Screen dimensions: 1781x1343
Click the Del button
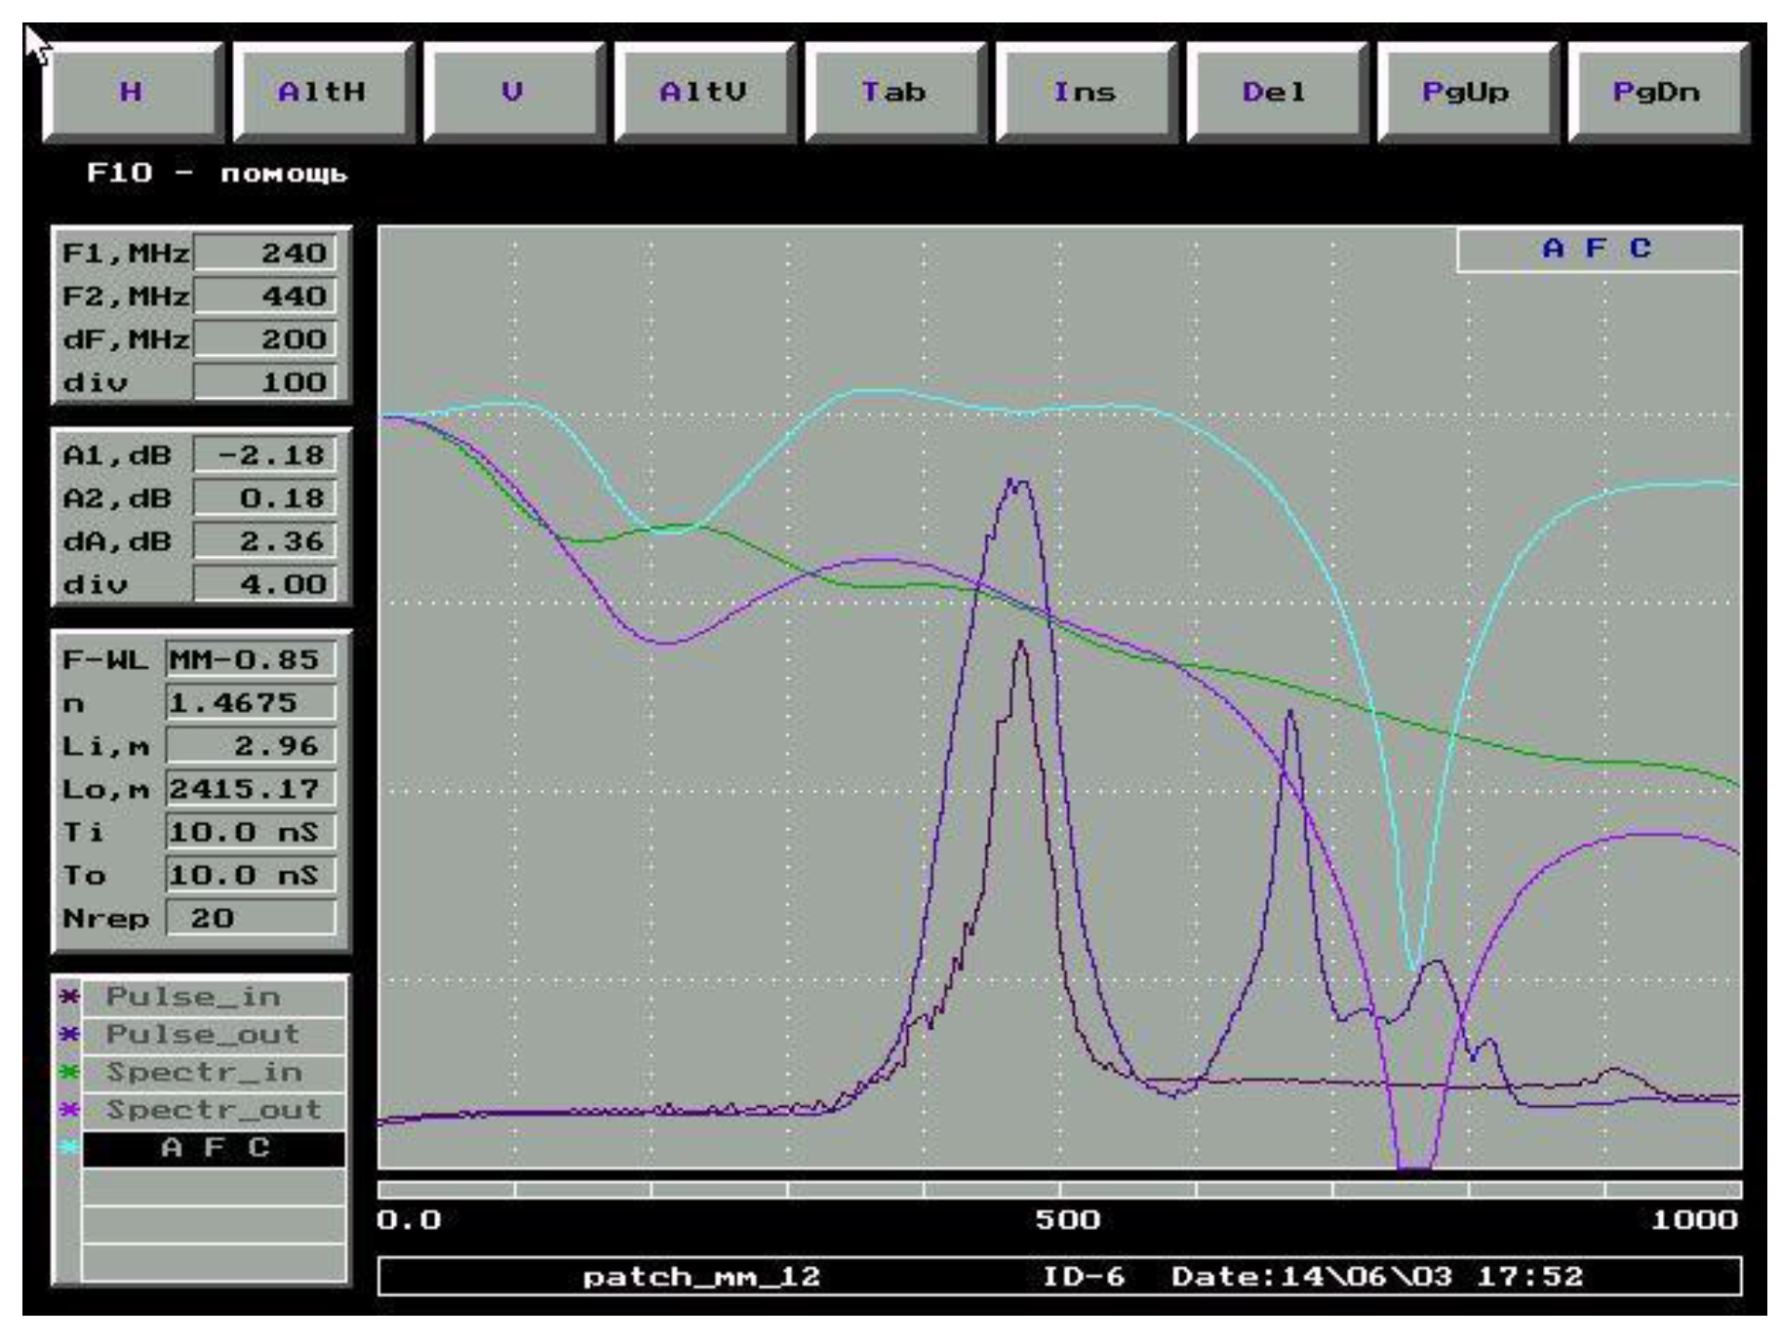(1275, 93)
